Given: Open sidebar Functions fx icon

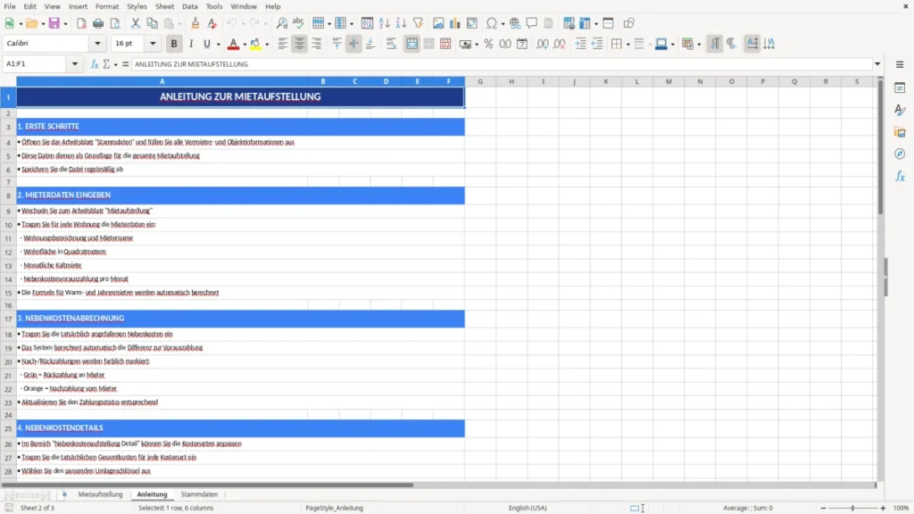Looking at the screenshot, I should (900, 176).
